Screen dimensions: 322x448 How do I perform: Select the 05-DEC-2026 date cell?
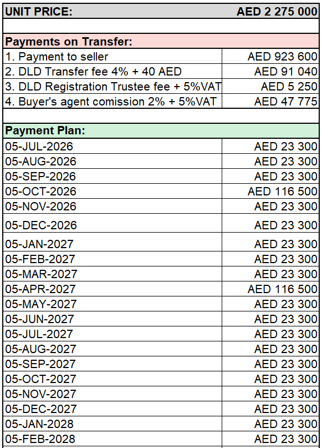coord(113,225)
